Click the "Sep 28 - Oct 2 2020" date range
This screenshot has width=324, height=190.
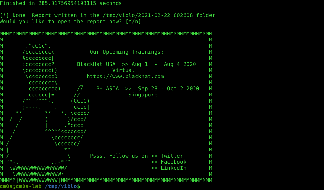pyautogui.click(x=169, y=89)
